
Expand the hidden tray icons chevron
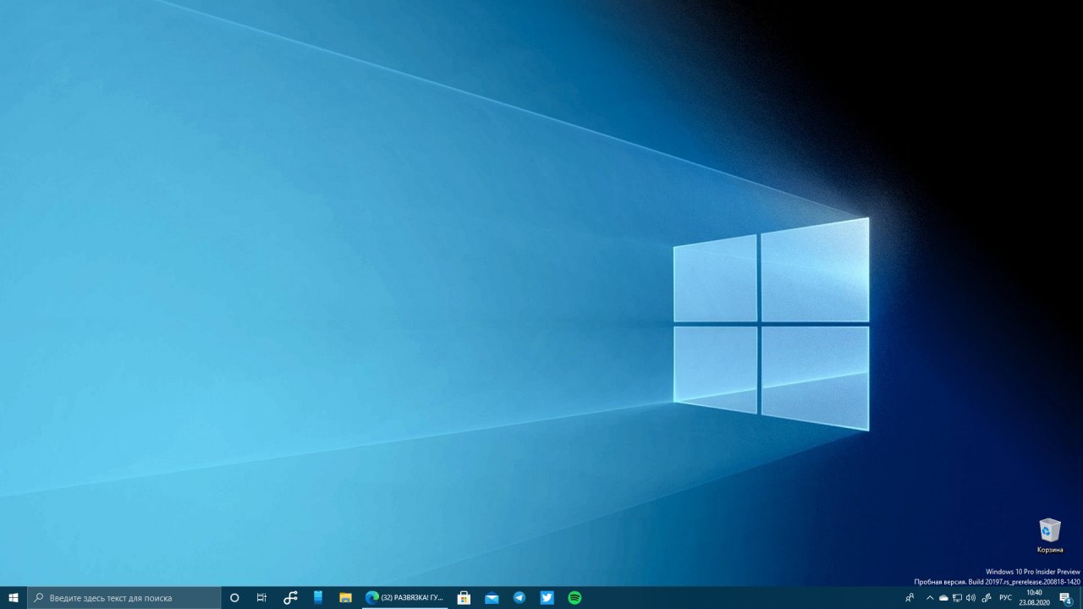click(930, 598)
